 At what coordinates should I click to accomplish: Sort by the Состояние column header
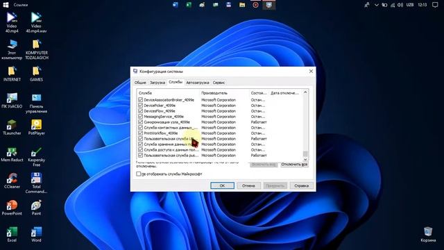pos(259,93)
